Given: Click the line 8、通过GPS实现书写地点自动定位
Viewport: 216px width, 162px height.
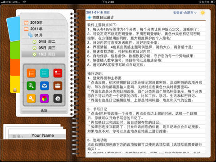Looking at the screenshot, I should pos(116,65).
